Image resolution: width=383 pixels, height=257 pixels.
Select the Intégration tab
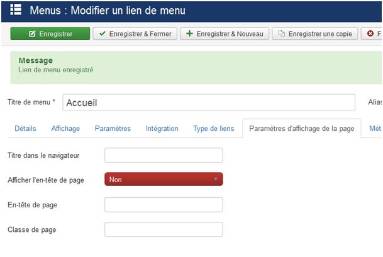162,128
